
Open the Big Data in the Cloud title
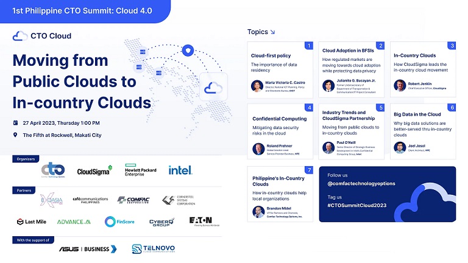pyautogui.click(x=417, y=114)
